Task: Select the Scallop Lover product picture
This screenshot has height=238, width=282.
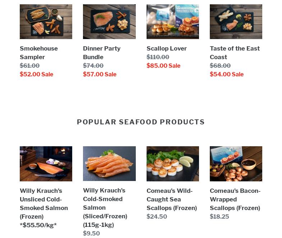Action: tap(172, 22)
